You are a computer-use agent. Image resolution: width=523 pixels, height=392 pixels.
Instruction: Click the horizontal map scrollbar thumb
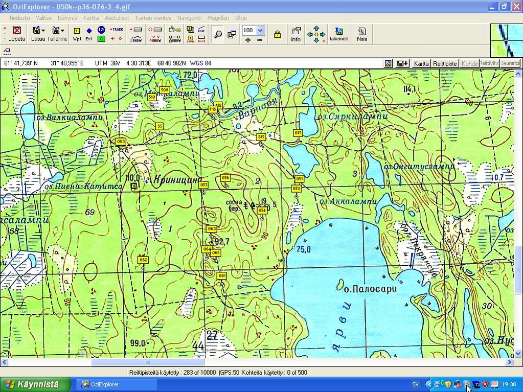pos(148,362)
